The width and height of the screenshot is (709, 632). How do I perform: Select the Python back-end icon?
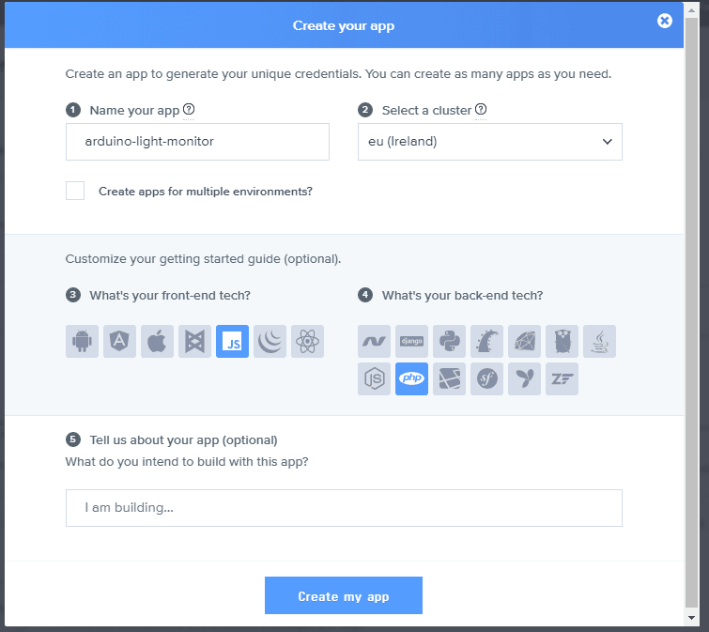pyautogui.click(x=449, y=342)
